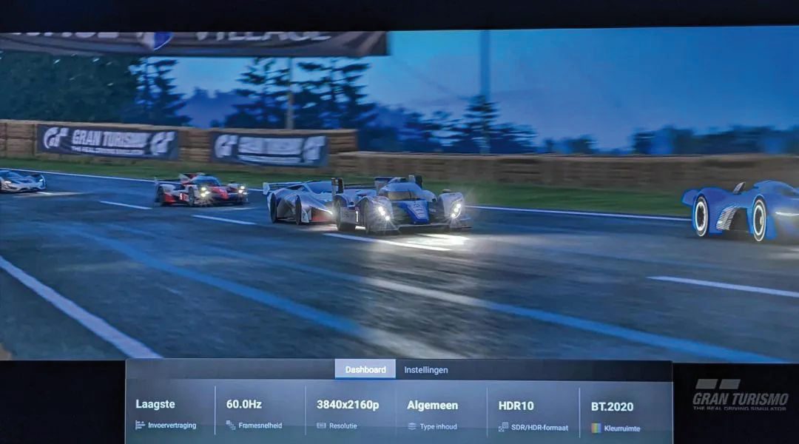Screen dimensions: 799x444
Task: Click the "Resolutie" label
Action: coord(343,425)
